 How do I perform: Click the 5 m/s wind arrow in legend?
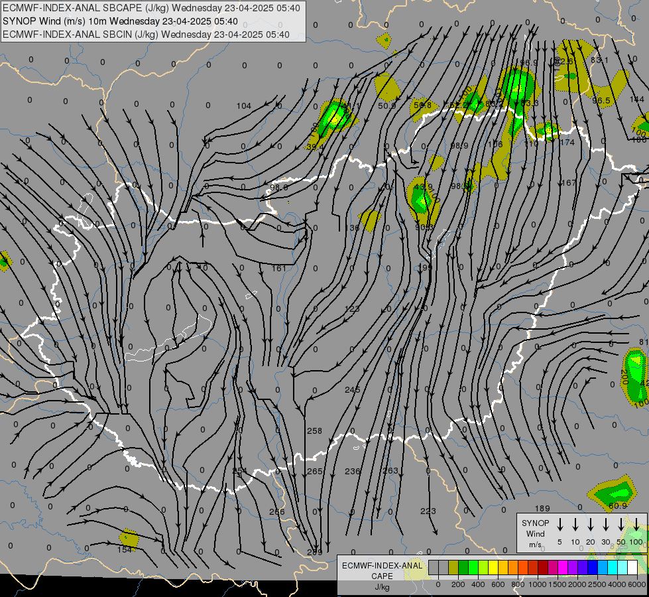[x=560, y=524]
